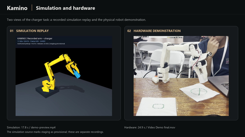Click the 'SIMULATION REPLAY' panel heading
This screenshot has width=245, height=137.
[32, 31]
